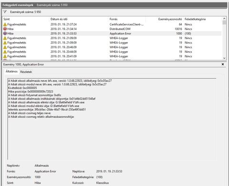Select the 2019. 01. 19. 20:46:09 date cell
Screen dimensions: 229x186
coord(63,47)
